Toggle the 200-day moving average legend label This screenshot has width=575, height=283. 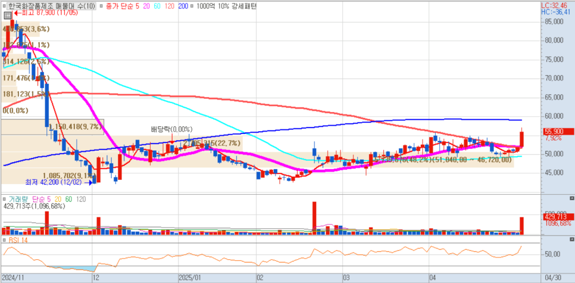[x=183, y=5]
